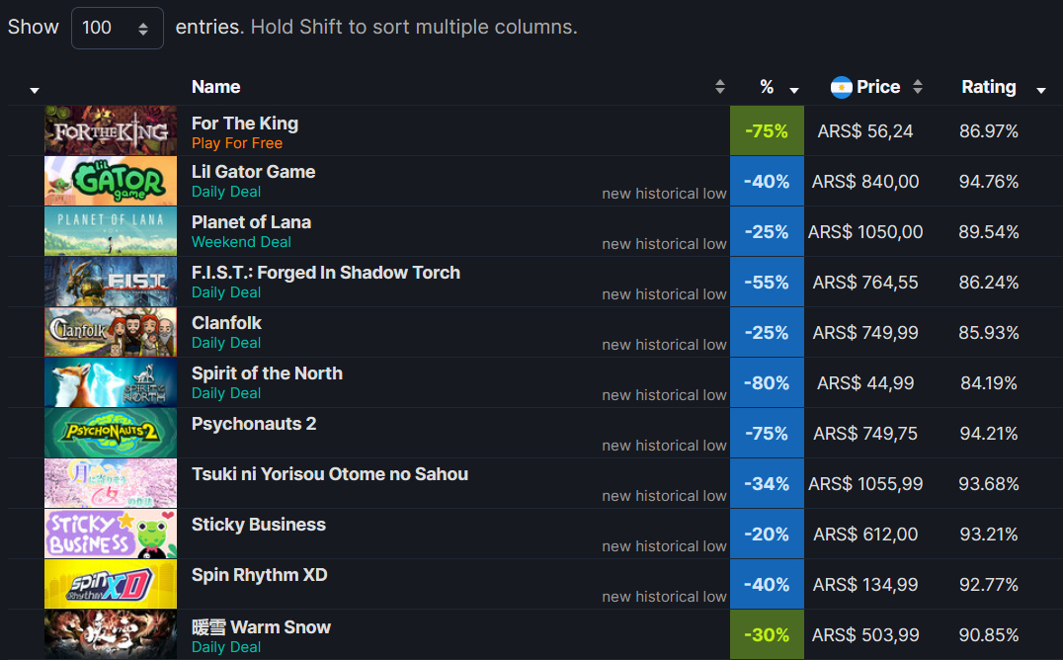Click the Name column header

coord(215,87)
